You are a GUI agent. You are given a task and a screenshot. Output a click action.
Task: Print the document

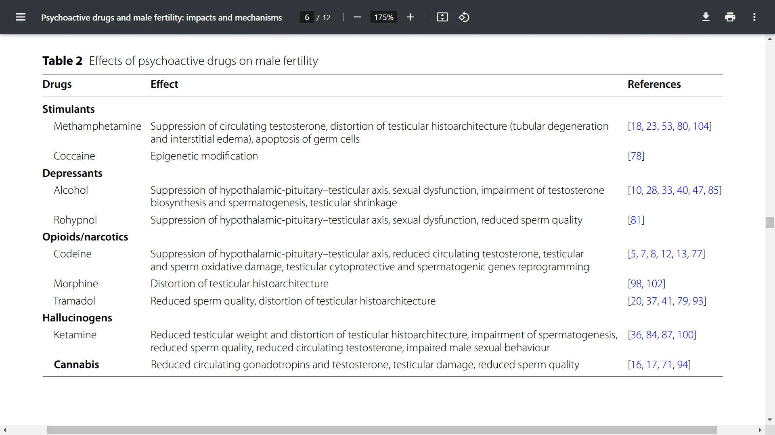coord(730,17)
